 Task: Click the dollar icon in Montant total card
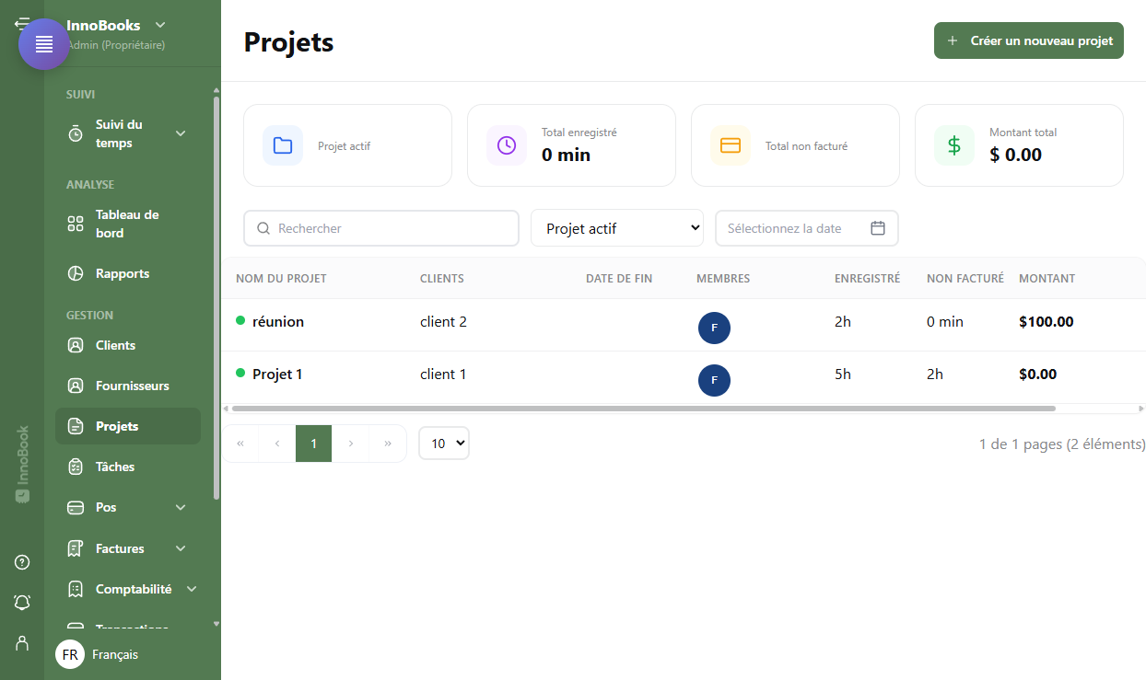click(x=954, y=145)
